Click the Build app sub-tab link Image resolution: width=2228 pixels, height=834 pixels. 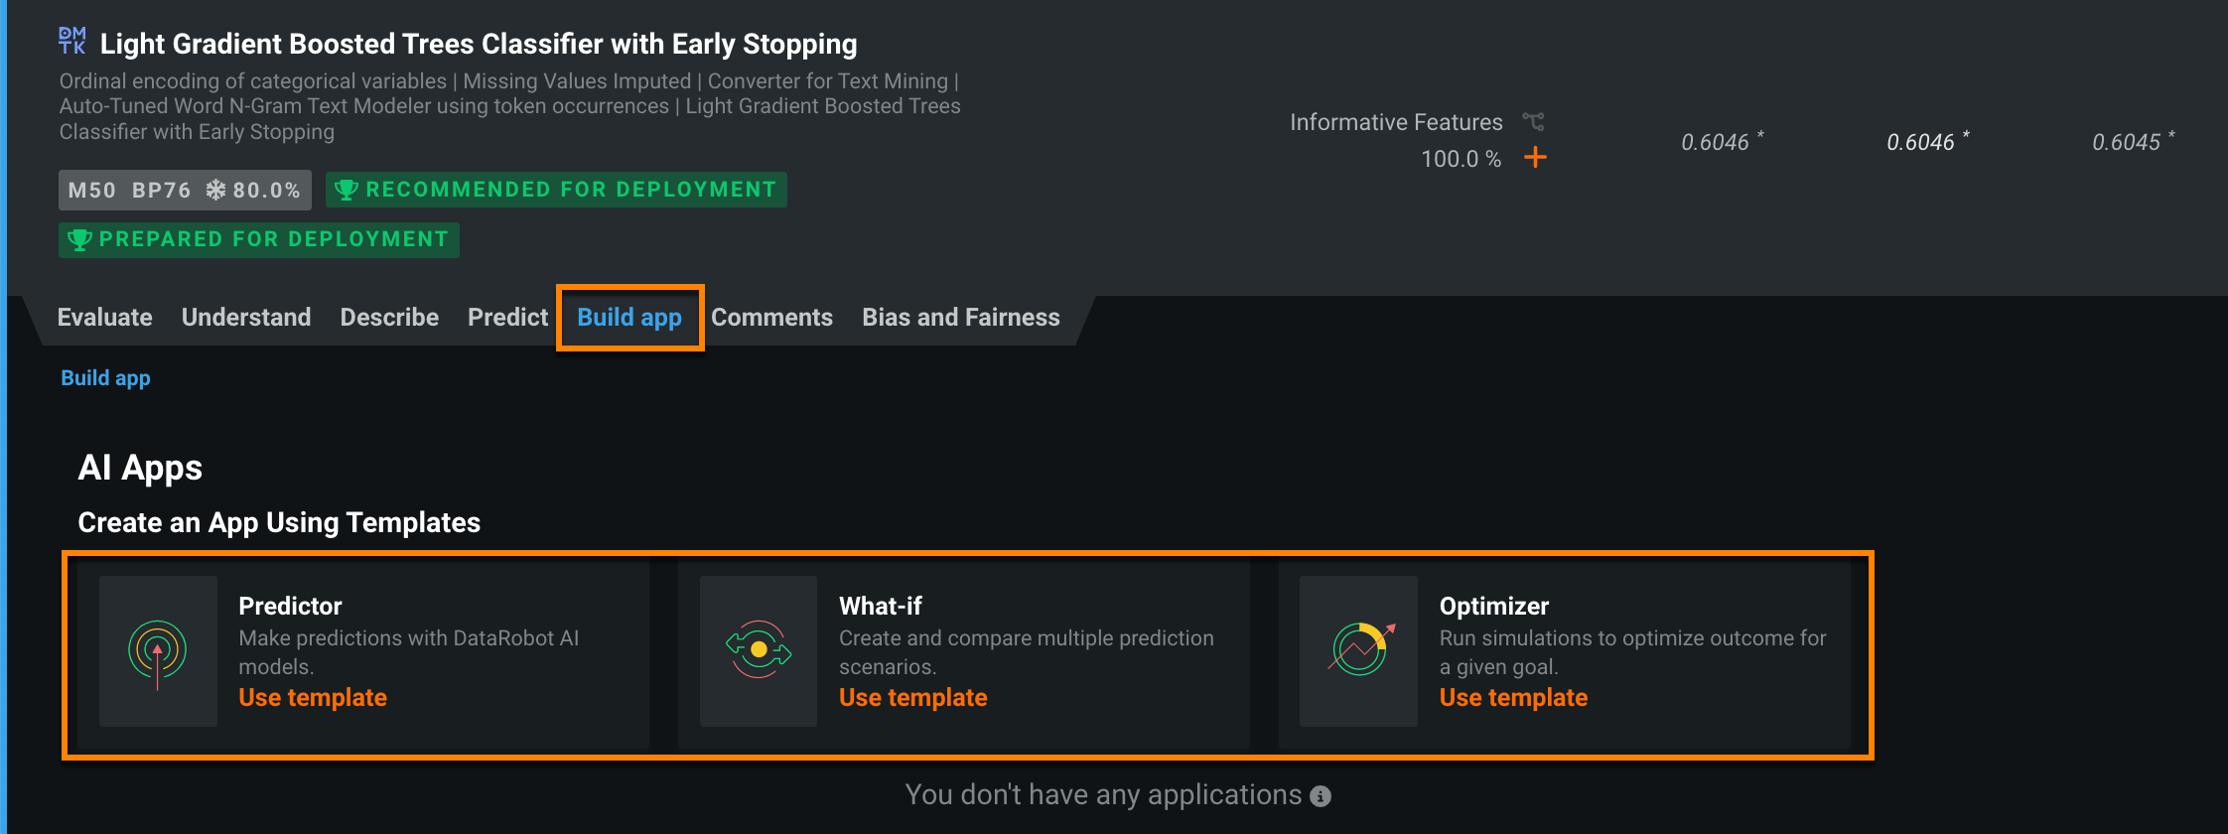click(105, 378)
